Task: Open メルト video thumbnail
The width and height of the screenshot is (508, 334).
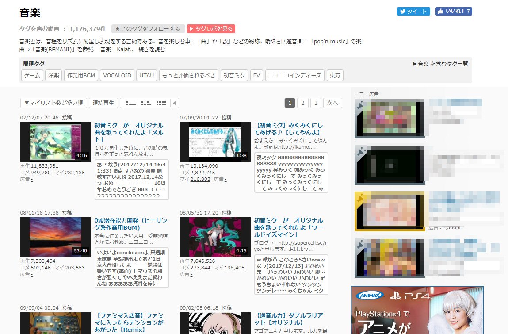Action: point(55,142)
